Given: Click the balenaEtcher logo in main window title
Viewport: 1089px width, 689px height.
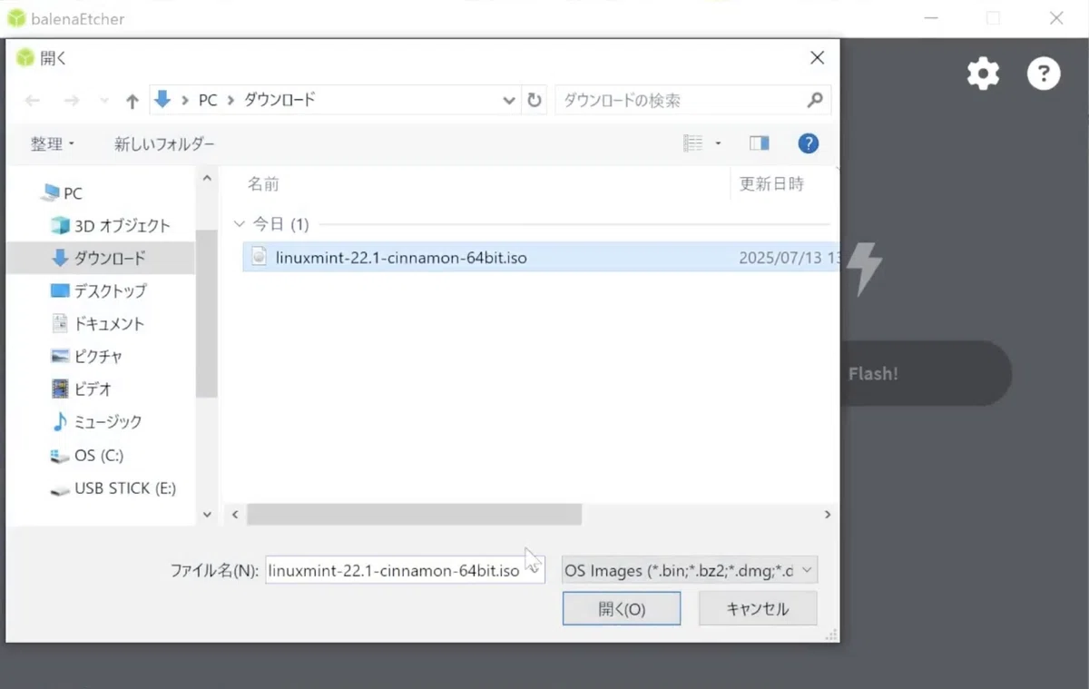Looking at the screenshot, I should pyautogui.click(x=16, y=18).
